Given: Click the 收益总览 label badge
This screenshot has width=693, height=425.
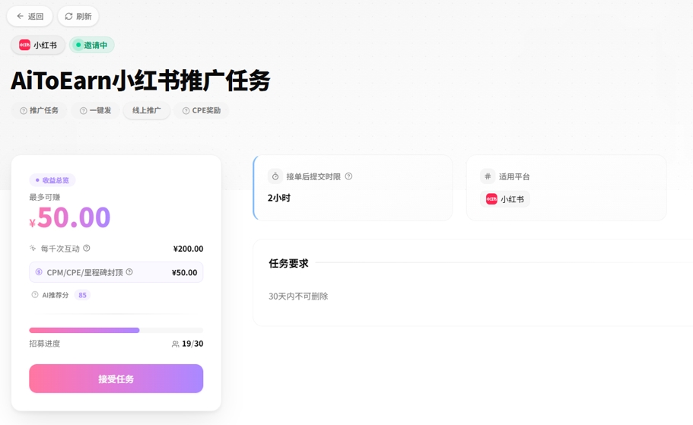Looking at the screenshot, I should (x=52, y=180).
